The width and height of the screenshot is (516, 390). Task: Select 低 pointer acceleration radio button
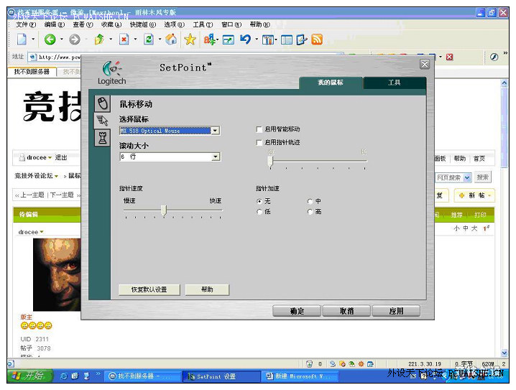click(259, 212)
